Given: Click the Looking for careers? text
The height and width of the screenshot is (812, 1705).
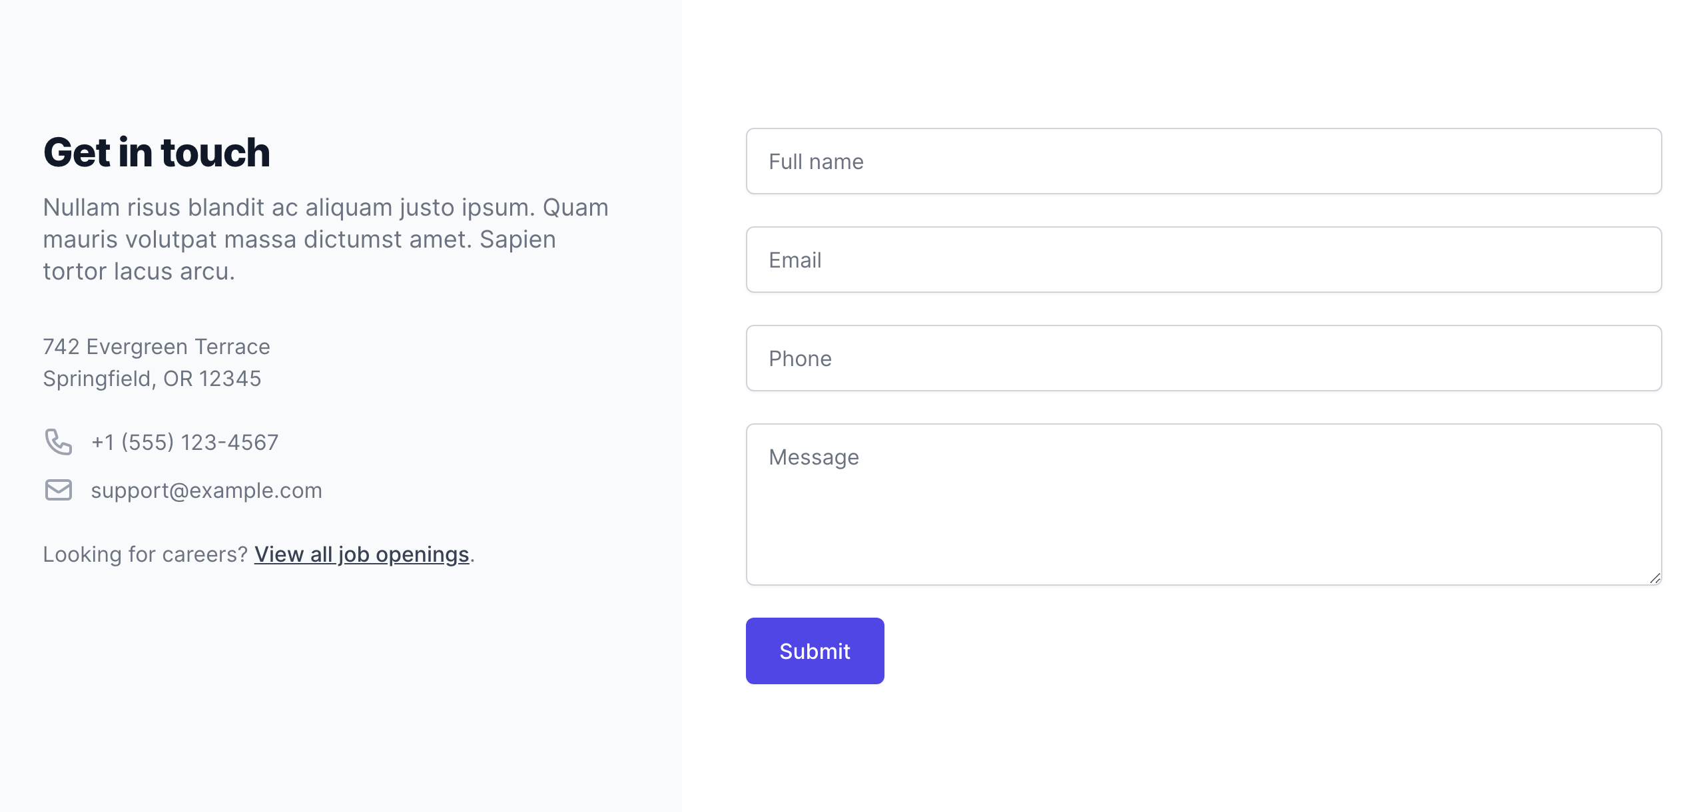Looking at the screenshot, I should pyautogui.click(x=145, y=554).
